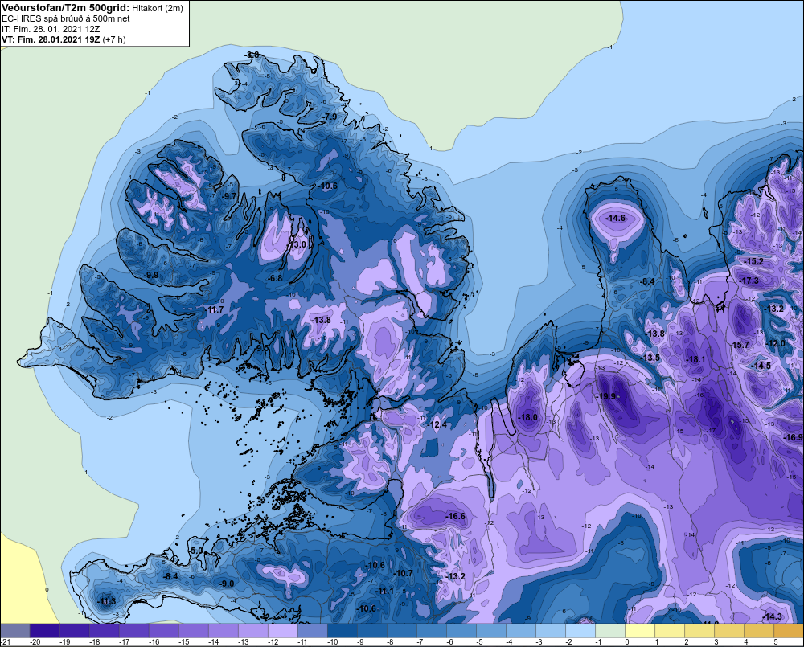The height and width of the screenshot is (647, 804).
Task: Select the legend swatch between -2 and -1
Action: click(x=580, y=631)
